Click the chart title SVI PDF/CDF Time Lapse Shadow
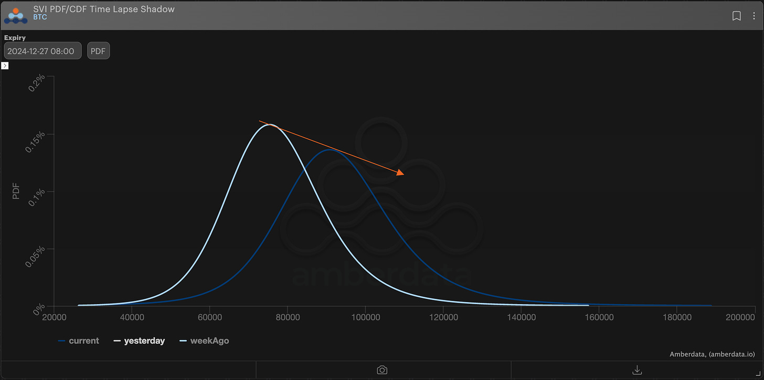 (104, 9)
